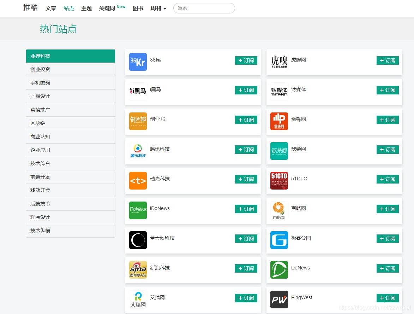Subscribe to 创业邦

pyautogui.click(x=246, y=120)
